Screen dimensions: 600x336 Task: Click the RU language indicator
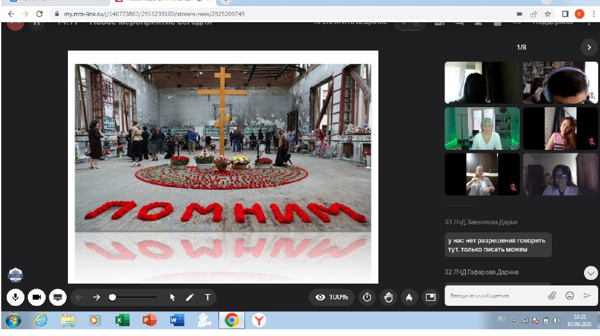[502, 319]
